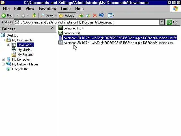Click the collabnet.crt certificate icon

60,33
